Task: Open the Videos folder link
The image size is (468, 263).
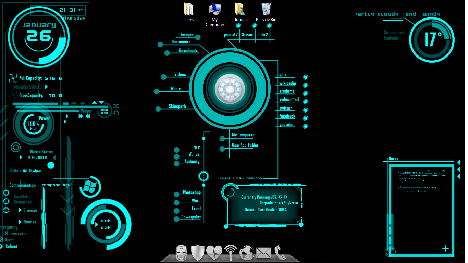Action: [x=180, y=75]
